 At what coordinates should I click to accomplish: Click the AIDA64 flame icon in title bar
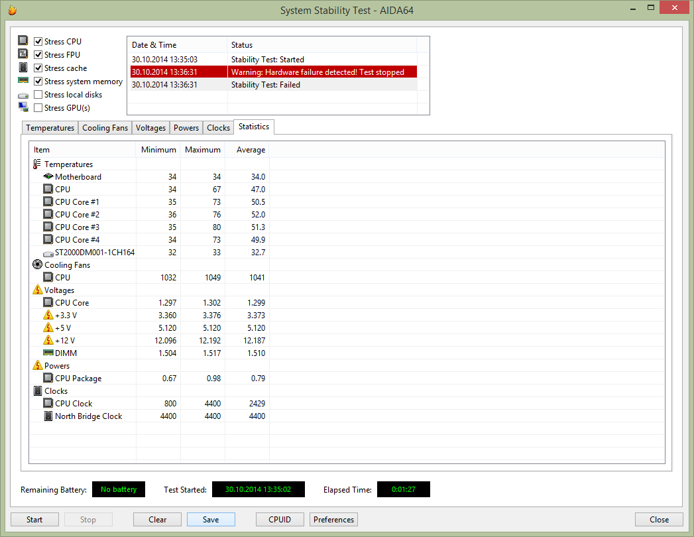click(x=13, y=10)
